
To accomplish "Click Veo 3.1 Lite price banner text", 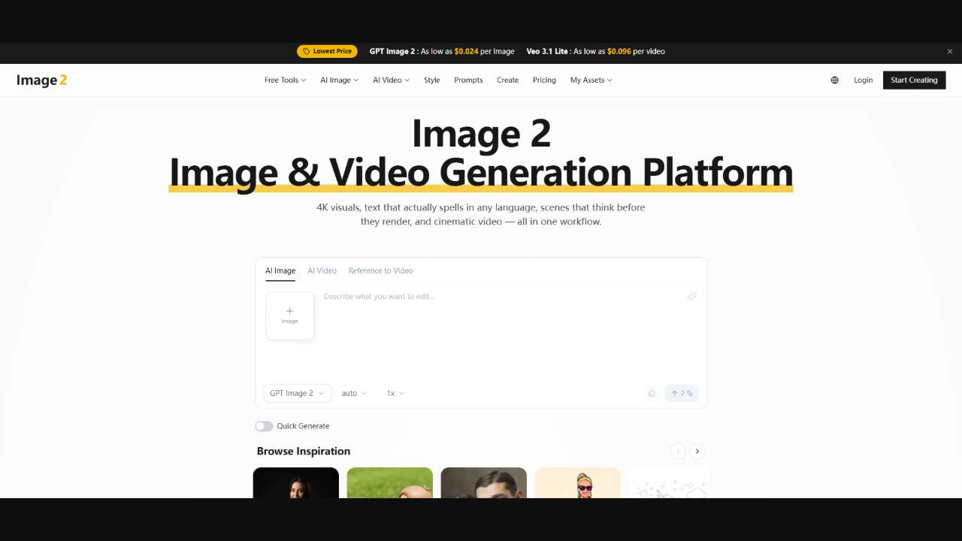I will 595,51.
